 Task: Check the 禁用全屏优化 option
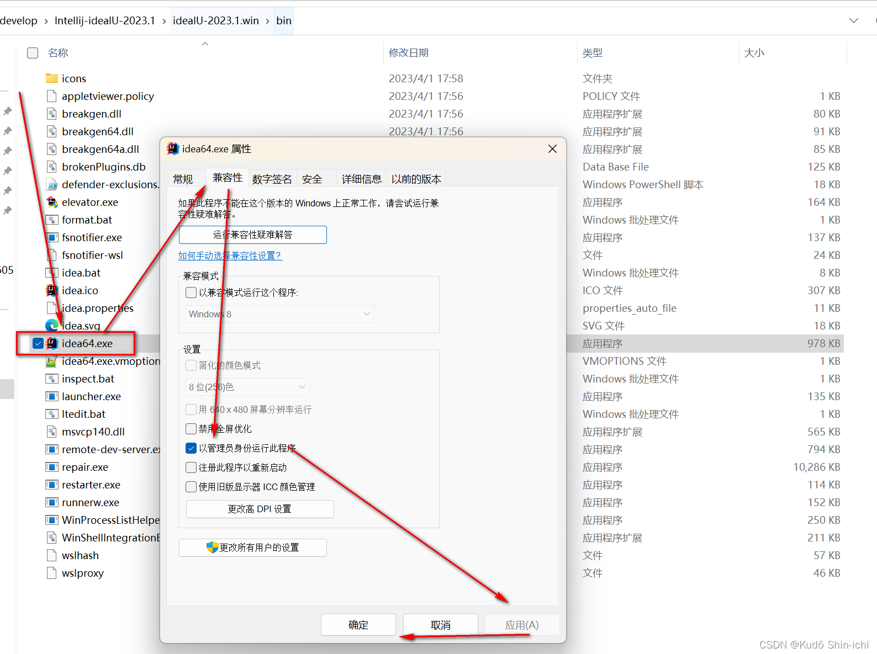tap(191, 429)
